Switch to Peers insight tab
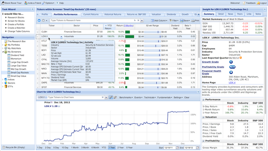This screenshot has height=151, width=268. pyautogui.click(x=240, y=14)
